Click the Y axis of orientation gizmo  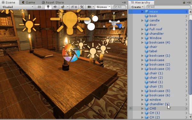pyautogui.click(x=114, y=17)
